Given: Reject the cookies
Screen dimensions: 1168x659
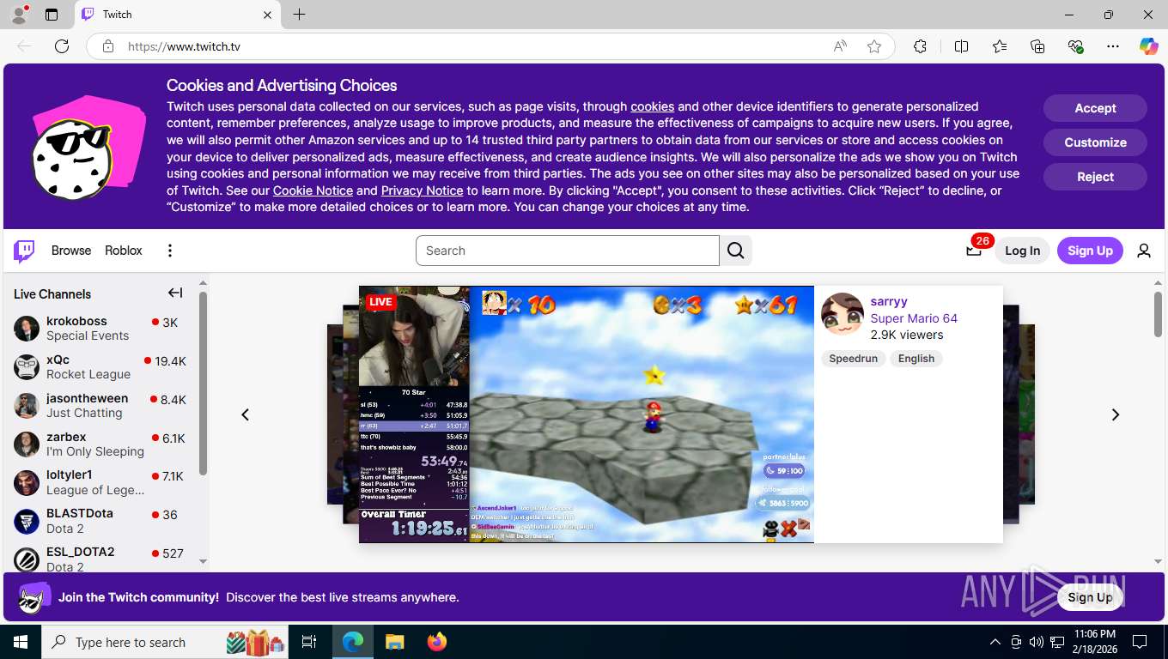Looking at the screenshot, I should (x=1095, y=177).
